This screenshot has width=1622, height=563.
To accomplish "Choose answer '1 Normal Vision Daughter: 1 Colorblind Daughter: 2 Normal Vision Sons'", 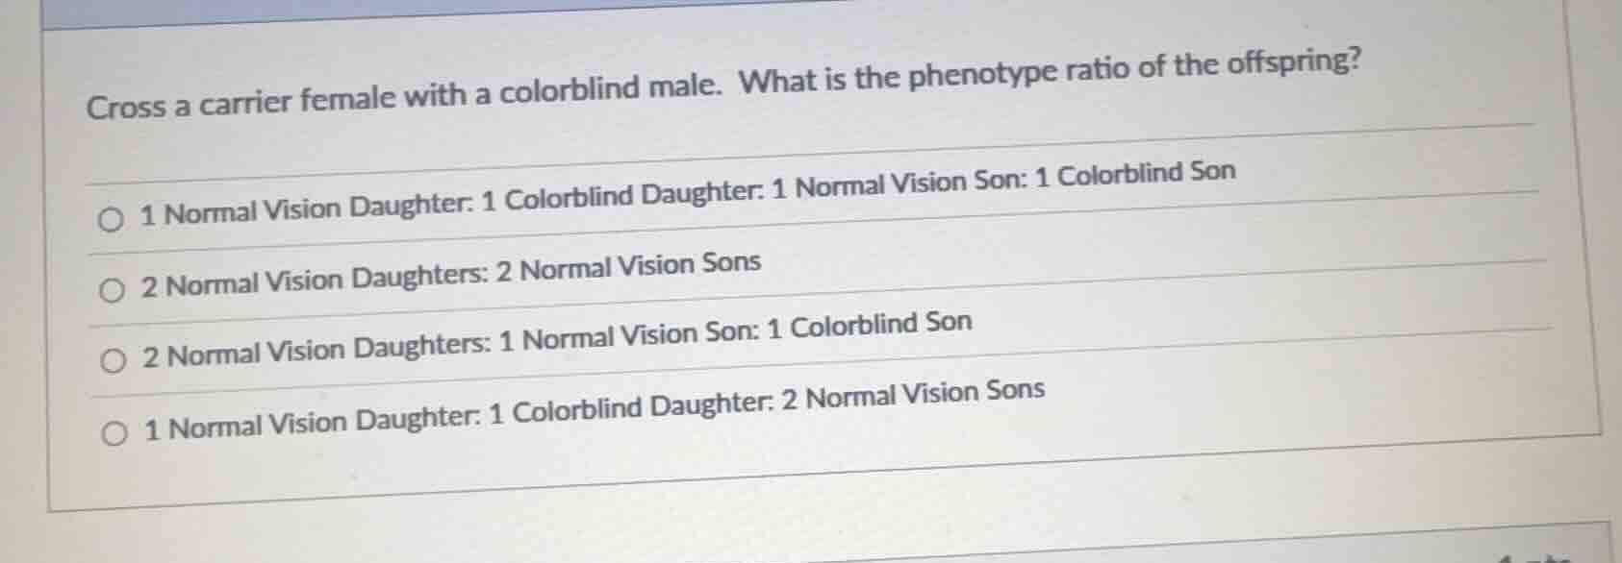I will (x=592, y=409).
